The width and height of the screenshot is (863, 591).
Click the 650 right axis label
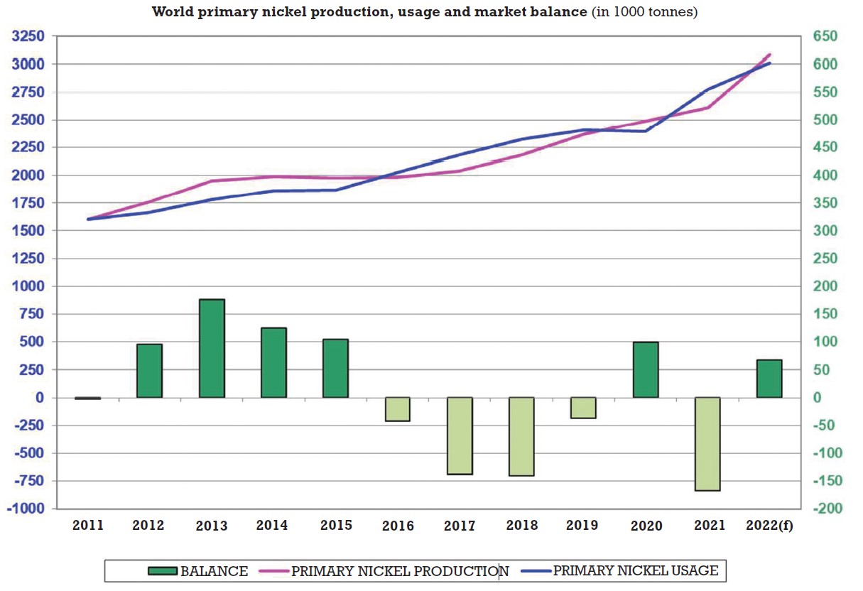[825, 36]
